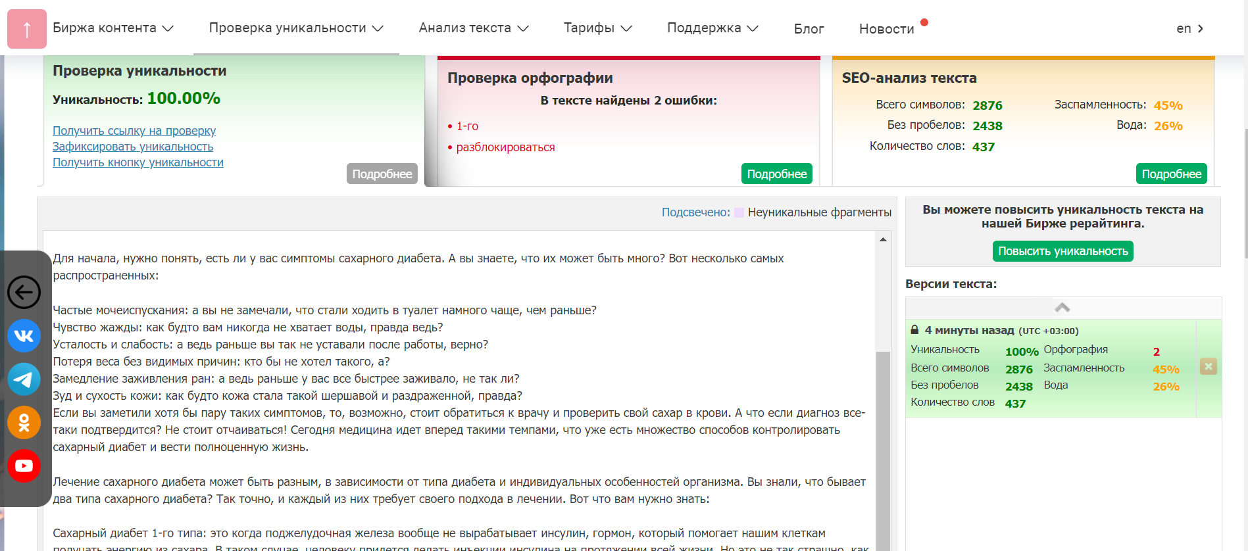Click the back arrow in social sidebar
Viewport: 1248px width, 551px height.
click(x=24, y=292)
